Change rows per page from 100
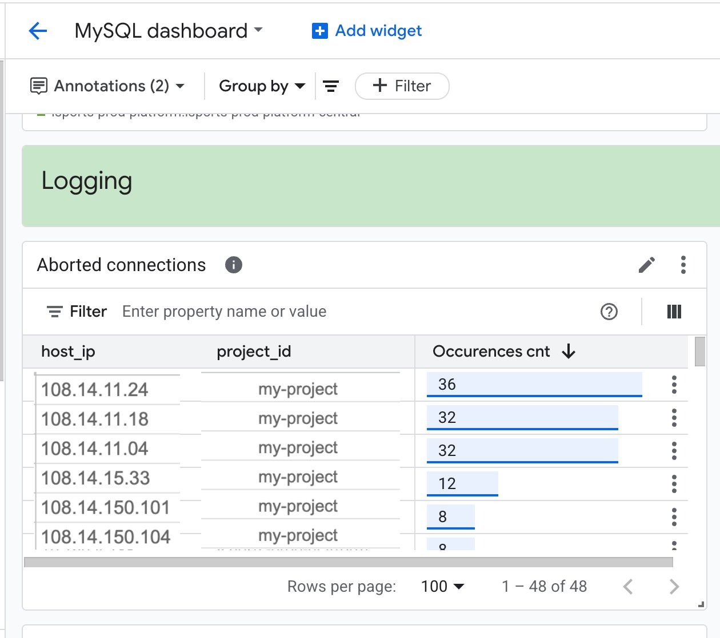The image size is (720, 638). click(442, 586)
